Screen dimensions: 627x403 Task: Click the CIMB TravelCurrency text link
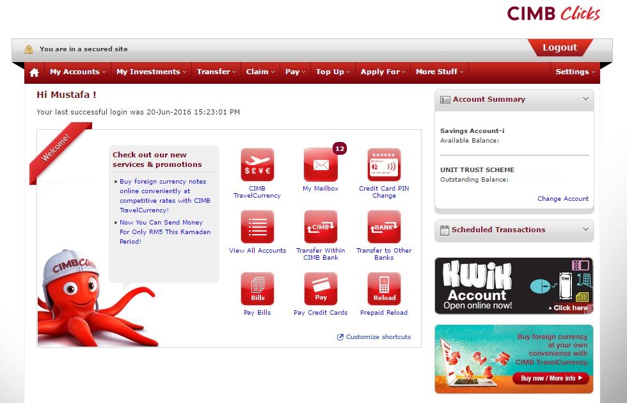click(x=257, y=192)
